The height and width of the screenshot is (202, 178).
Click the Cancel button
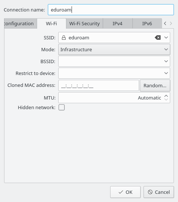pyautogui.click(x=159, y=192)
